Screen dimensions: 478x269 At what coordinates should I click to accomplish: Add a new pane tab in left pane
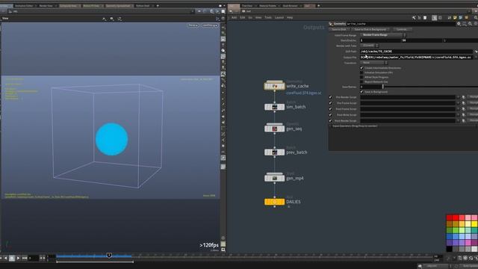(158, 6)
